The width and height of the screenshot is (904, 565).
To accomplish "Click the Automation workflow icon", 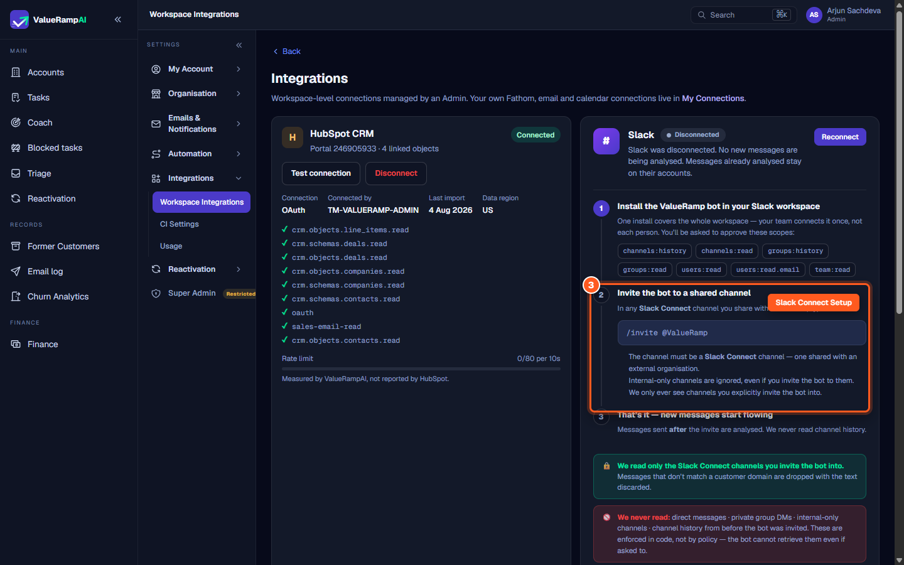I will 156,154.
